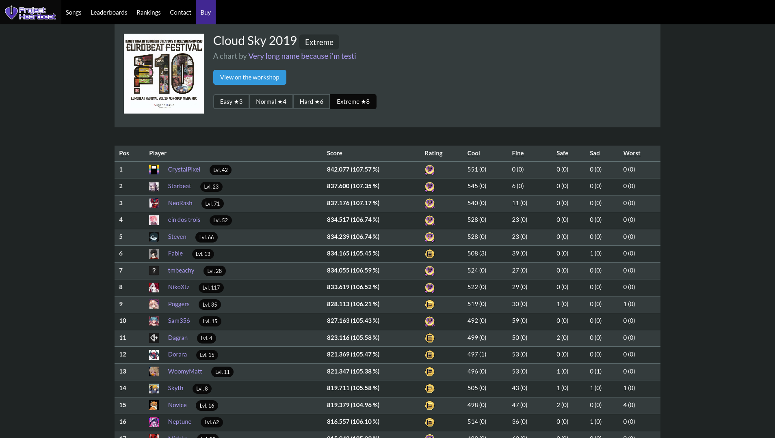Click Novice's avatar icon

point(154,405)
